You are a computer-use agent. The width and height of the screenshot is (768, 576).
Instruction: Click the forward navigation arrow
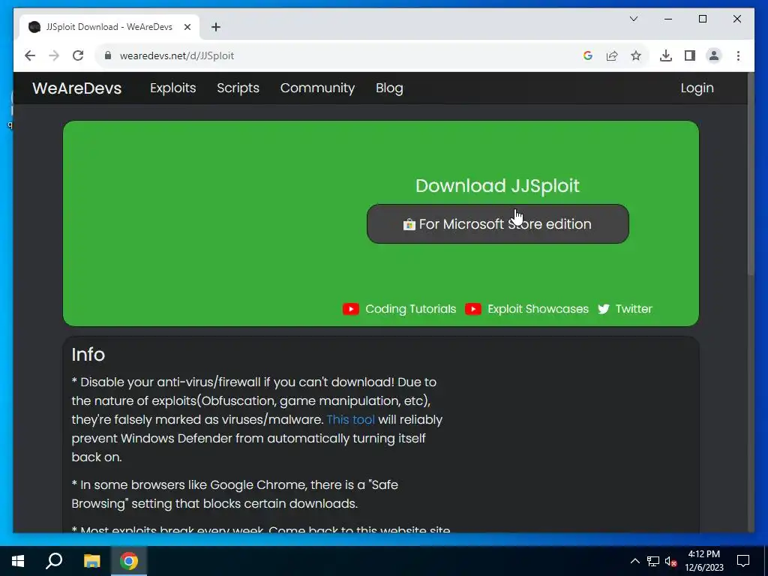54,55
